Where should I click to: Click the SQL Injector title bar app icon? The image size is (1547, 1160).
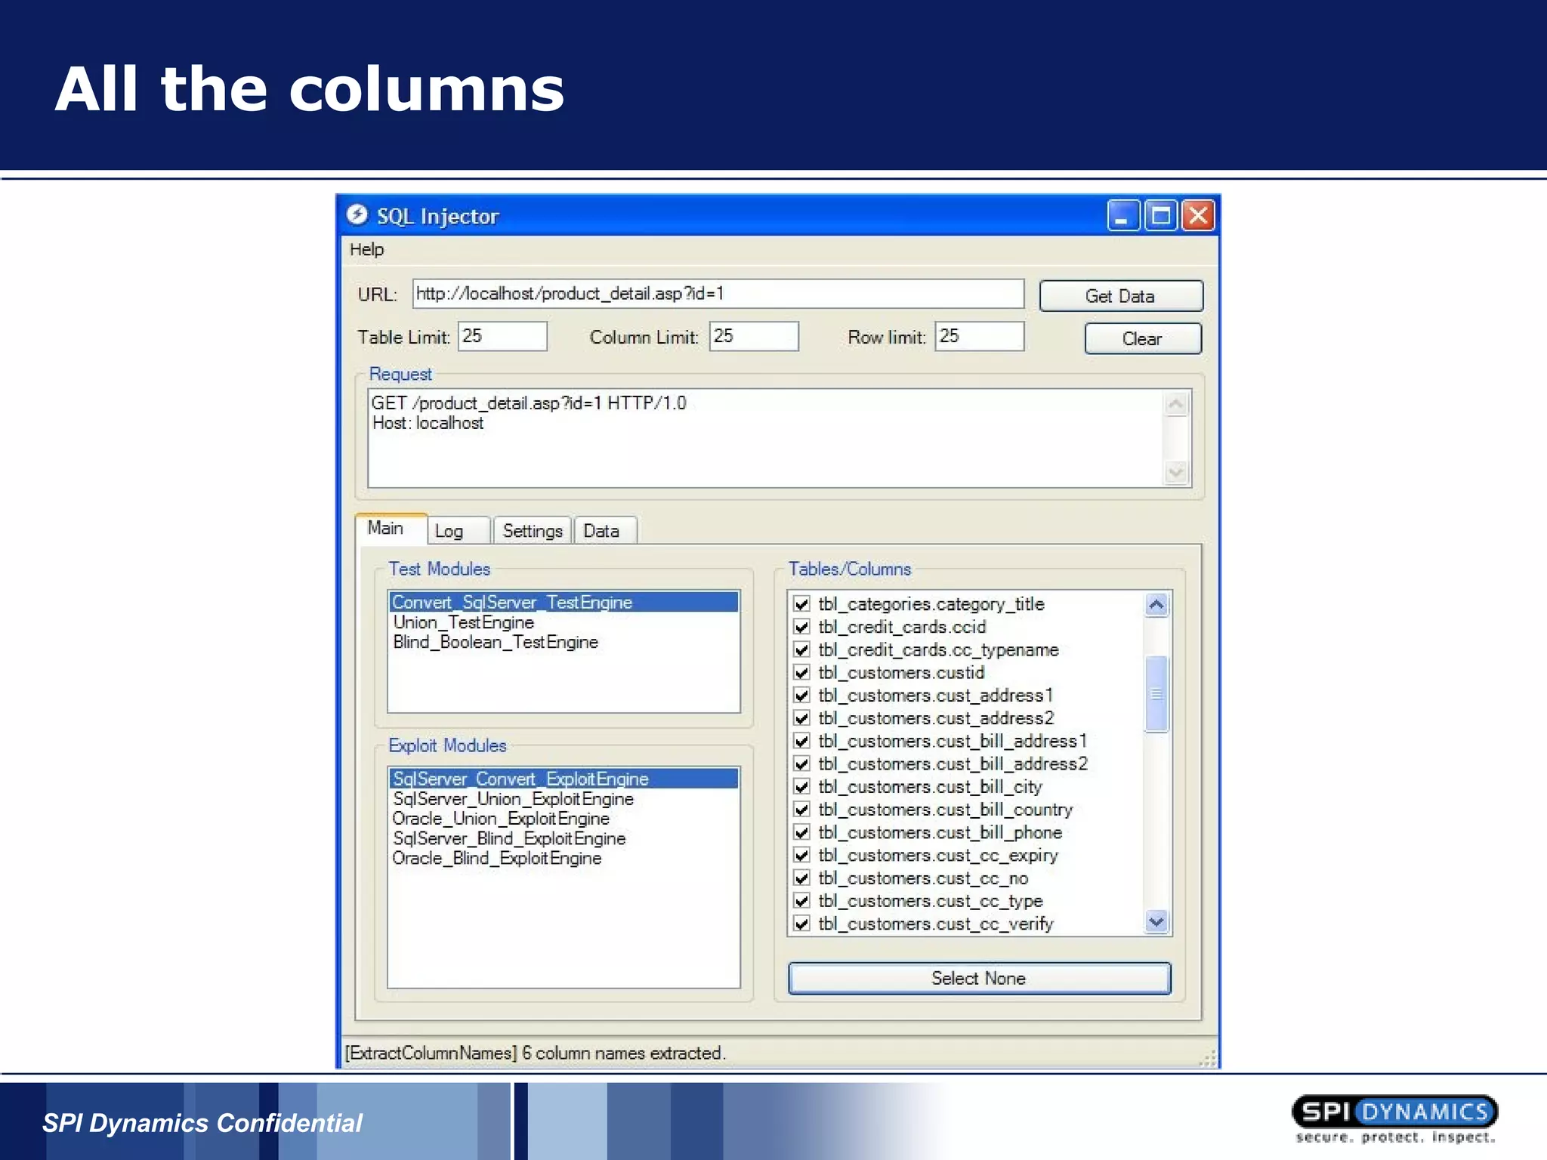click(x=357, y=215)
